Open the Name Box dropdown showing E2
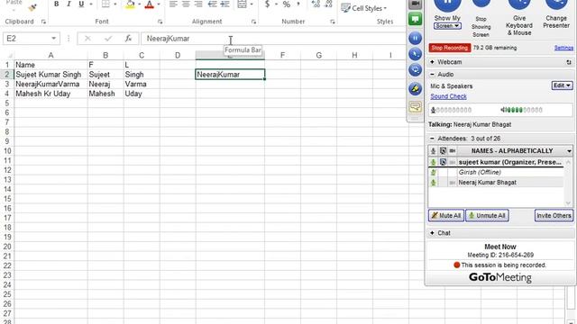Screen dimensions: 577x324 [x=54, y=39]
